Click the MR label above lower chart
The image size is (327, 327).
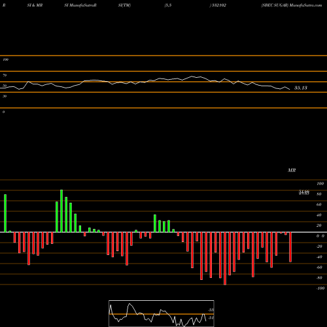tap(292, 170)
